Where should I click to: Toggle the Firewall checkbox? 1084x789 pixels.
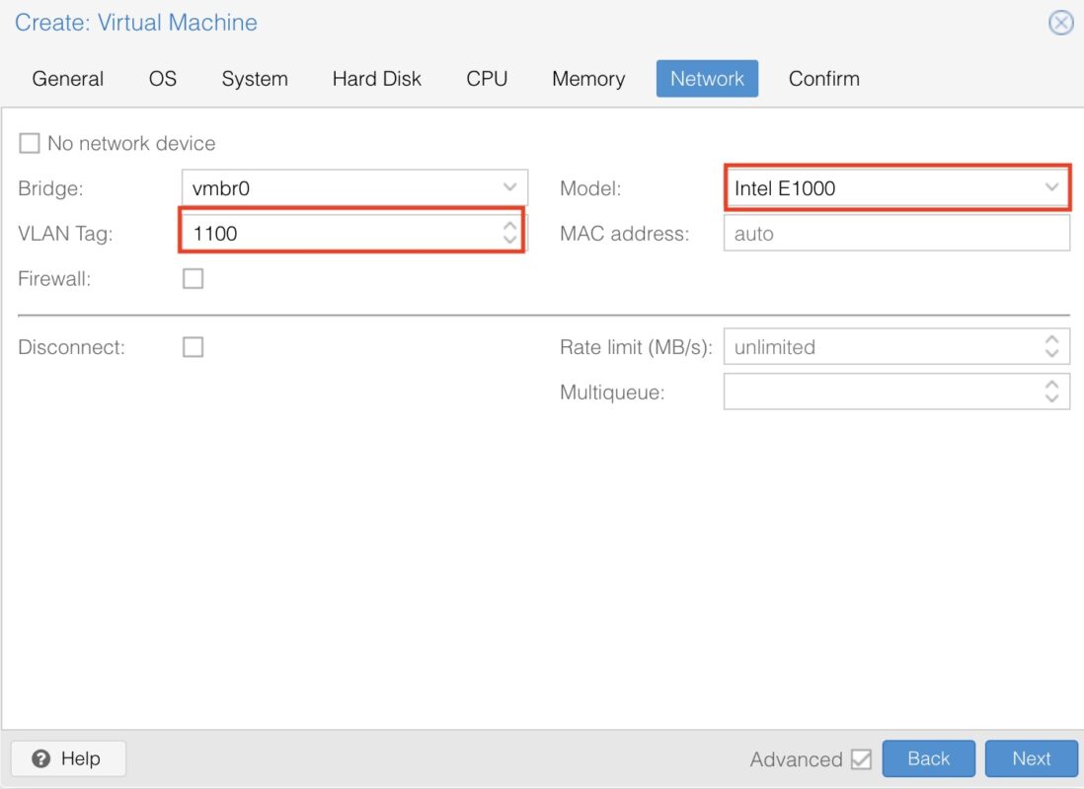pos(193,278)
